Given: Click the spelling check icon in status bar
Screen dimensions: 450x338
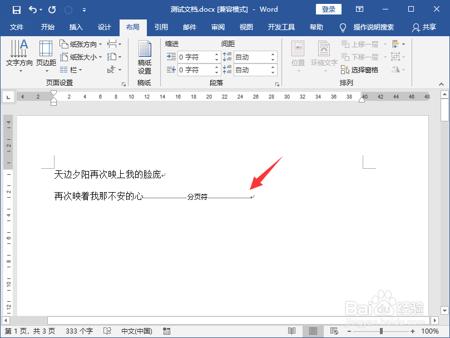Looking at the screenshot, I should 107,331.
